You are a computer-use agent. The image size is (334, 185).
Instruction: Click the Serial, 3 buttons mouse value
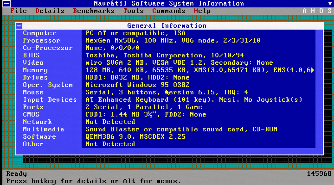coord(167,92)
